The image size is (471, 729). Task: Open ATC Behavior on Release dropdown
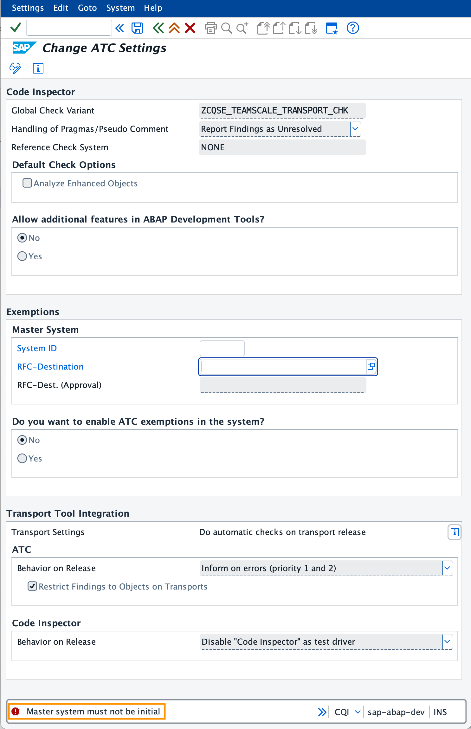click(447, 568)
